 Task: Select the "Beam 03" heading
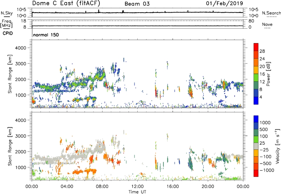coord(137,4)
